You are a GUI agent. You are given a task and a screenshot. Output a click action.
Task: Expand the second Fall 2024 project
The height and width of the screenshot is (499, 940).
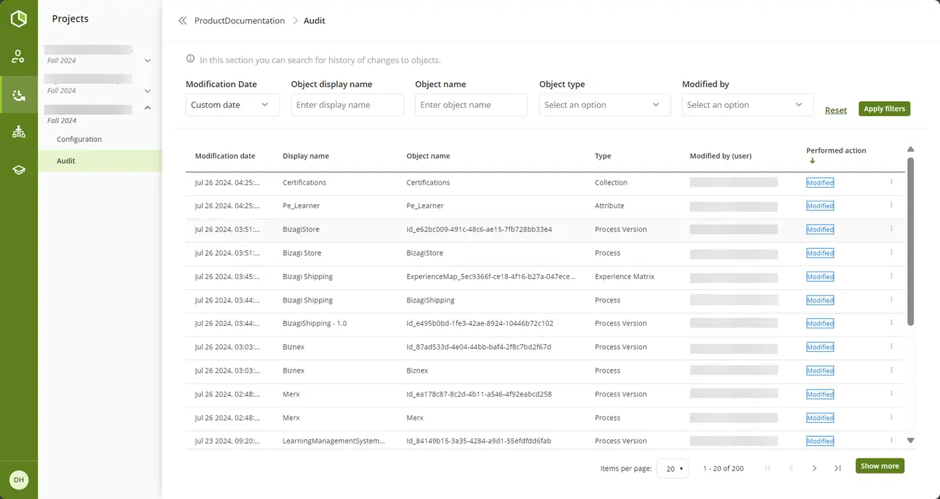point(147,91)
